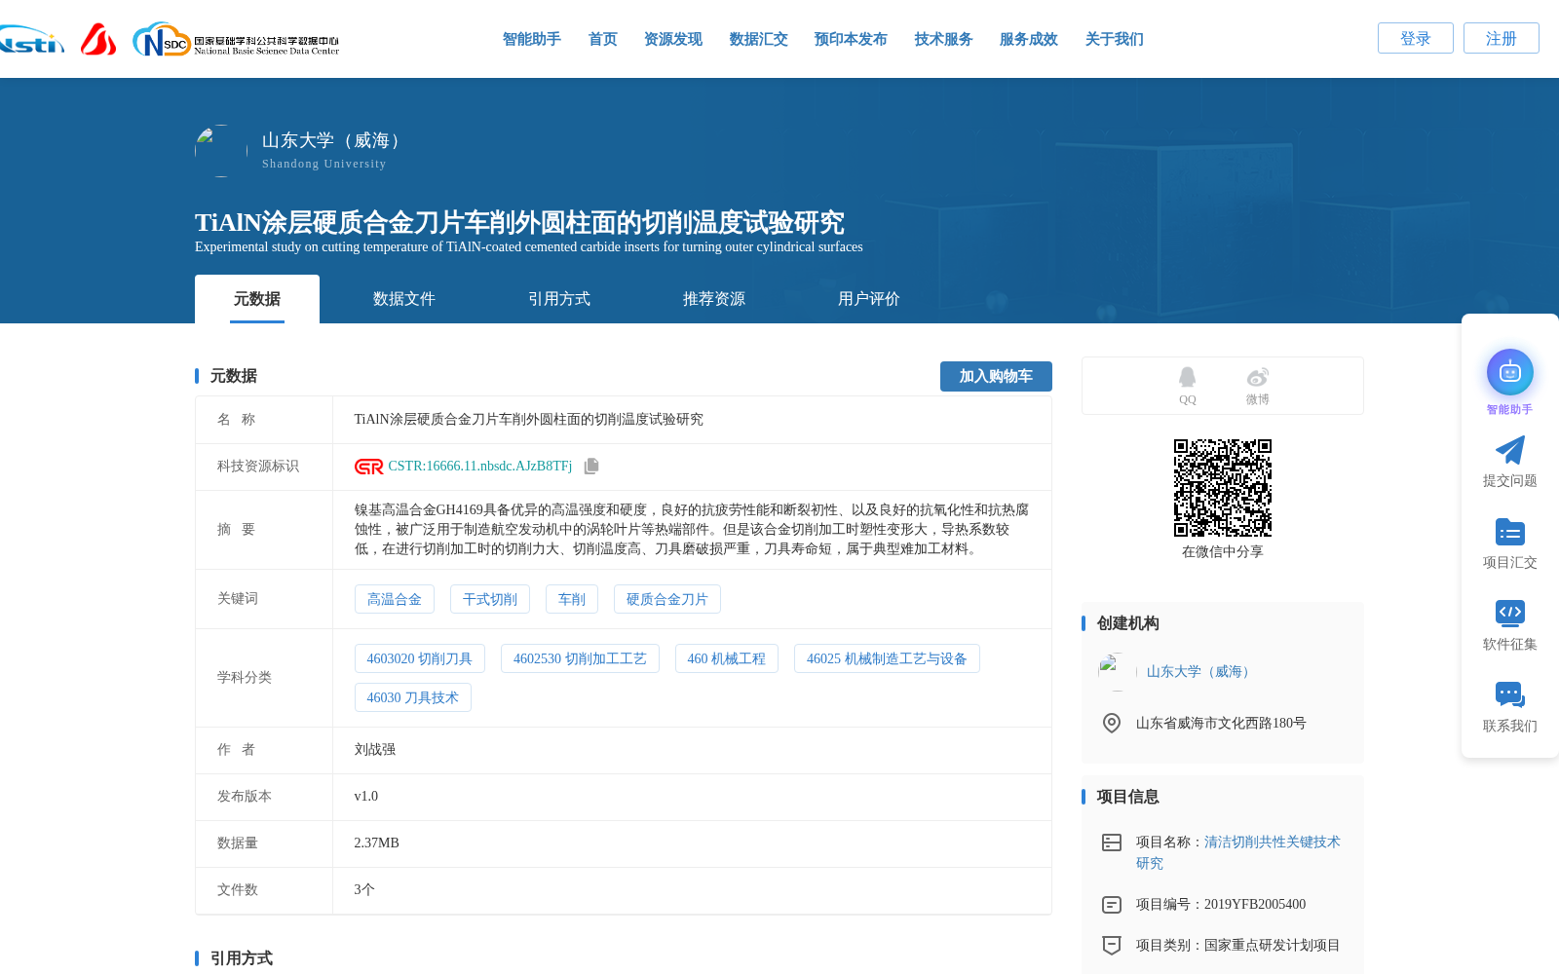This screenshot has height=974, width=1559.
Task: Click the 软件征集 code icon
Action: pyautogui.click(x=1509, y=614)
